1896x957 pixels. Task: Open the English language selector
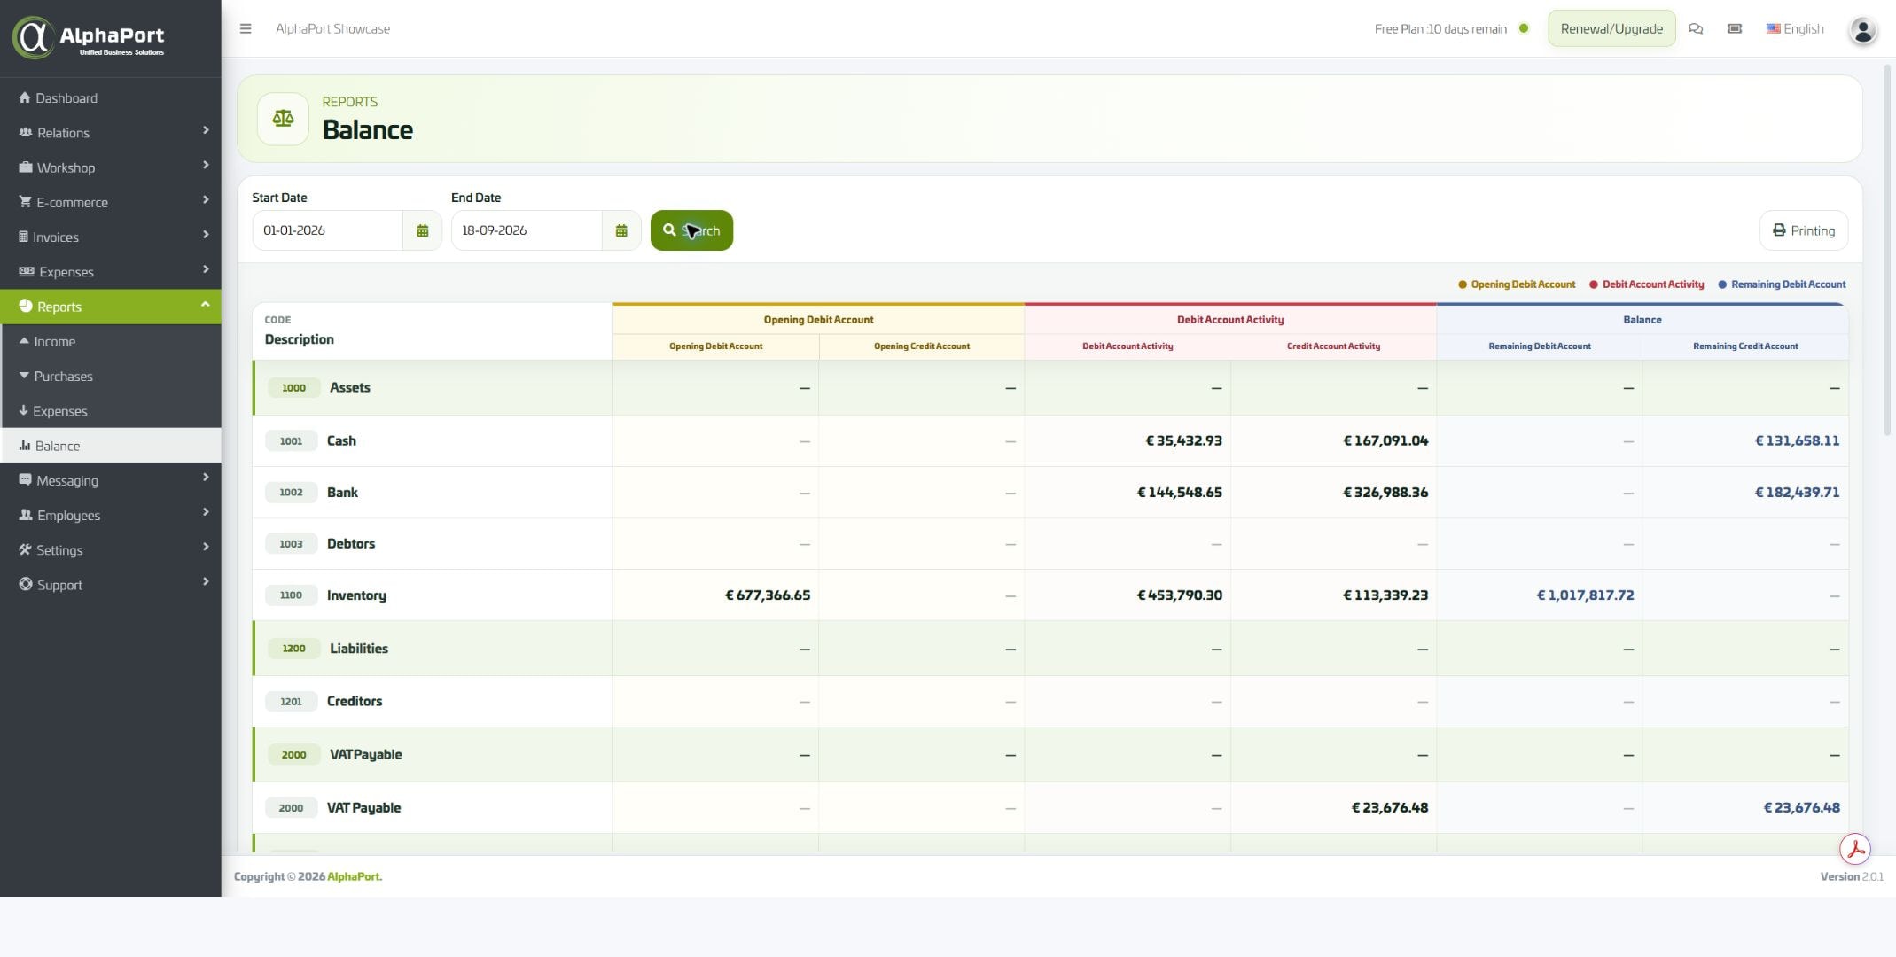click(x=1795, y=28)
